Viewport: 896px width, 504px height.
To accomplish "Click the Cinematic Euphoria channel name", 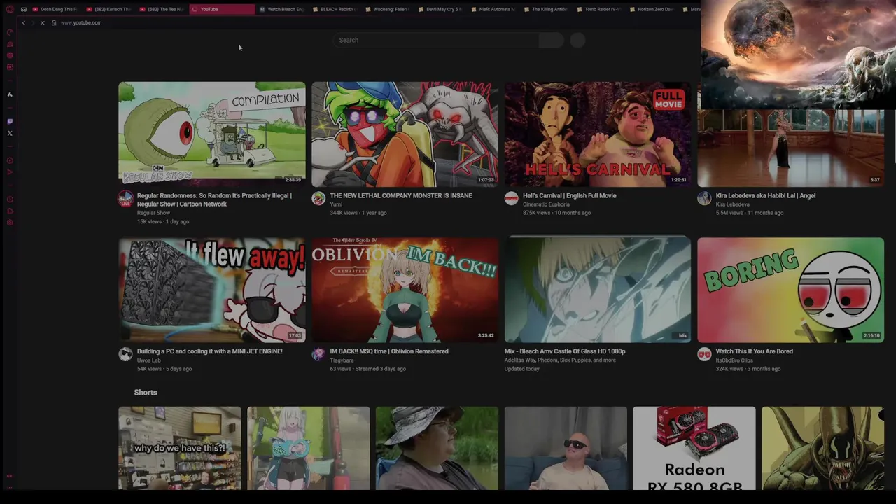I will coord(546,204).
